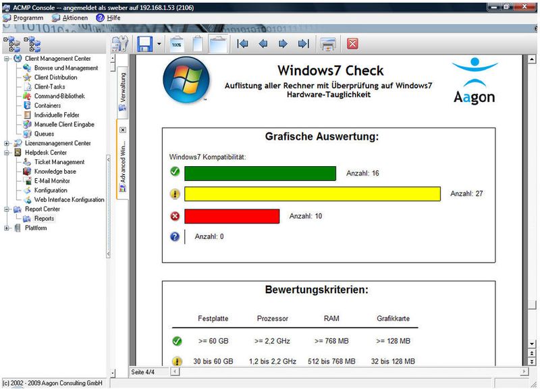This screenshot has width=540, height=391.
Task: Go to the first report page
Action: click(242, 44)
